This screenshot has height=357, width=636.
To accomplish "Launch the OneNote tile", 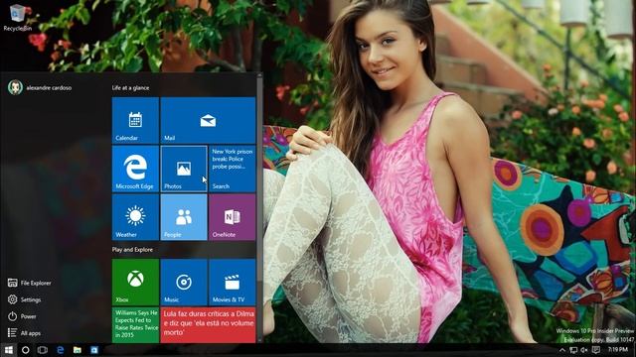I will (233, 217).
